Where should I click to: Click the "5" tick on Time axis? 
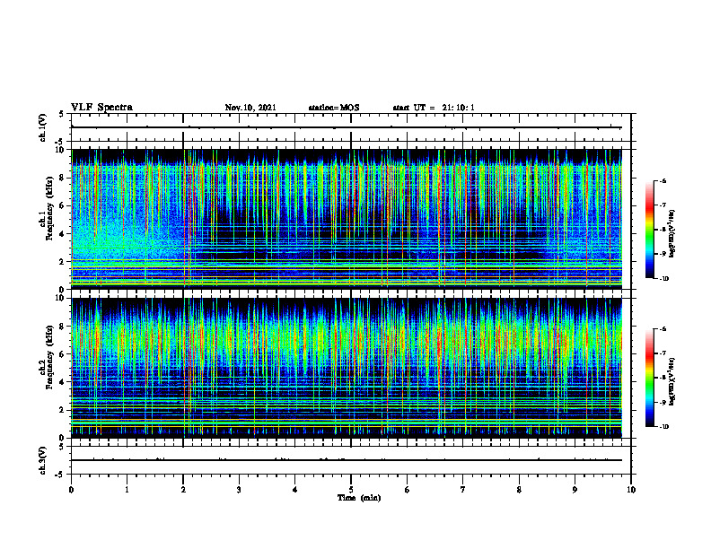[x=351, y=490]
